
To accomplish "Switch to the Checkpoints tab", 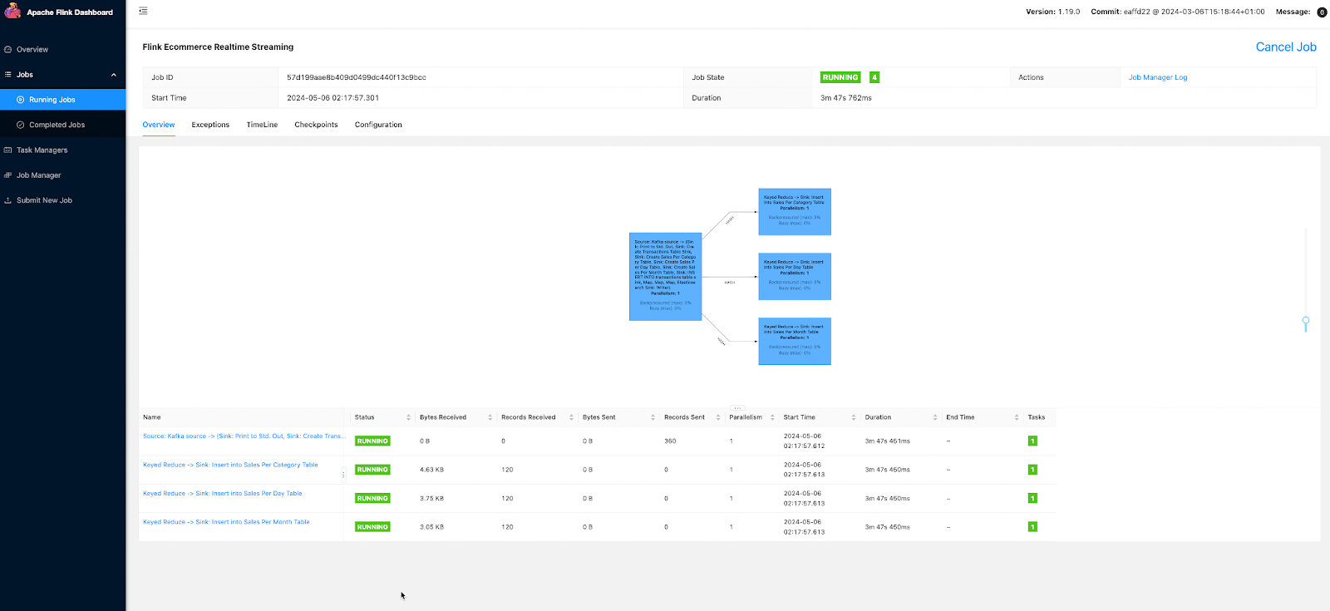I will click(x=316, y=125).
